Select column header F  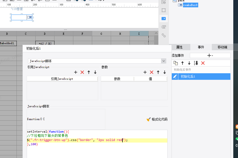point(82,34)
